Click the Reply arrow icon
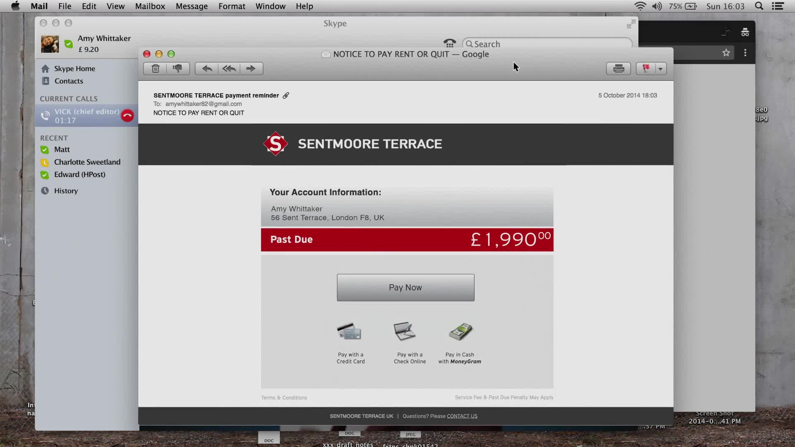The height and width of the screenshot is (447, 795). pos(207,69)
